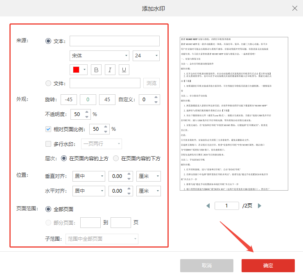Image resolution: width=303 pixels, height=280 pixels.
Task: Go to the next preview page
Action: [260, 206]
